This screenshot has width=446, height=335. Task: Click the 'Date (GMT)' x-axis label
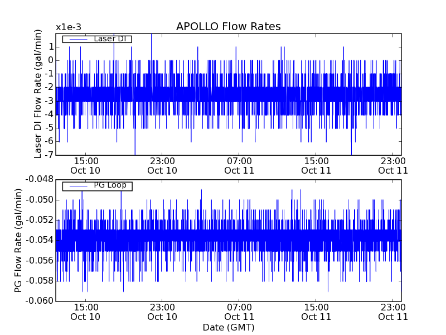(229, 327)
